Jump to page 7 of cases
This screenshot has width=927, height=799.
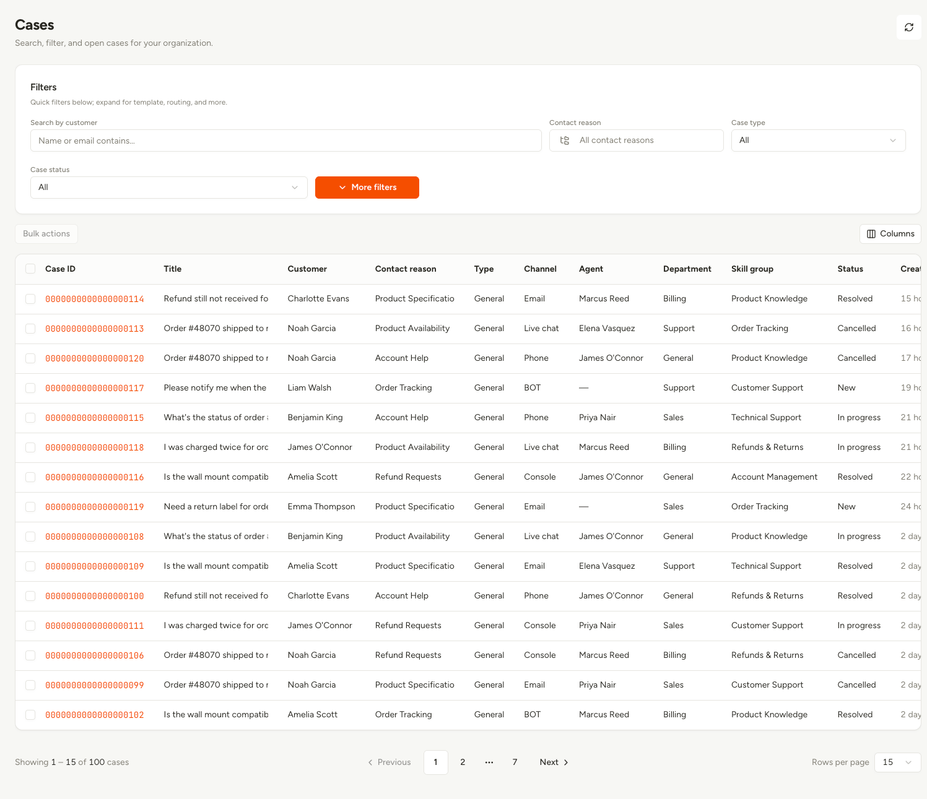[515, 762]
